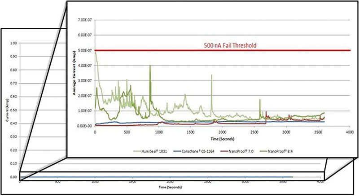
Task: Click the outer chart 0.20 axis label
Action: click(x=14, y=150)
